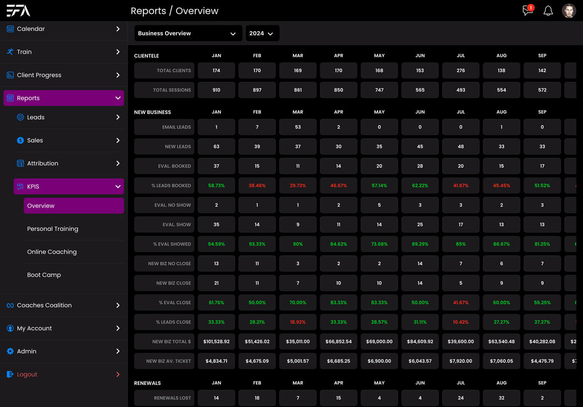Click the notification bell icon
Image resolution: width=583 pixels, height=407 pixels.
pos(548,11)
